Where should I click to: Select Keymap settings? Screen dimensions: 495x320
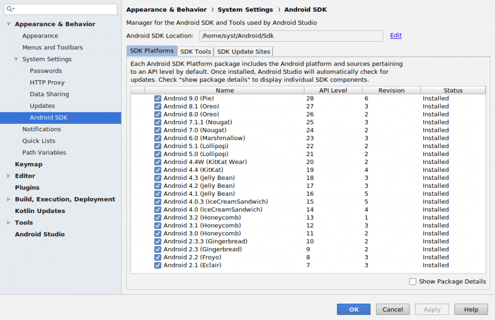click(28, 164)
